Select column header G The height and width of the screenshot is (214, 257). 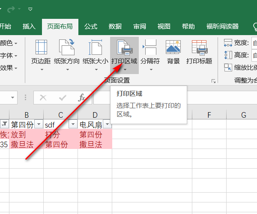tap(243, 115)
